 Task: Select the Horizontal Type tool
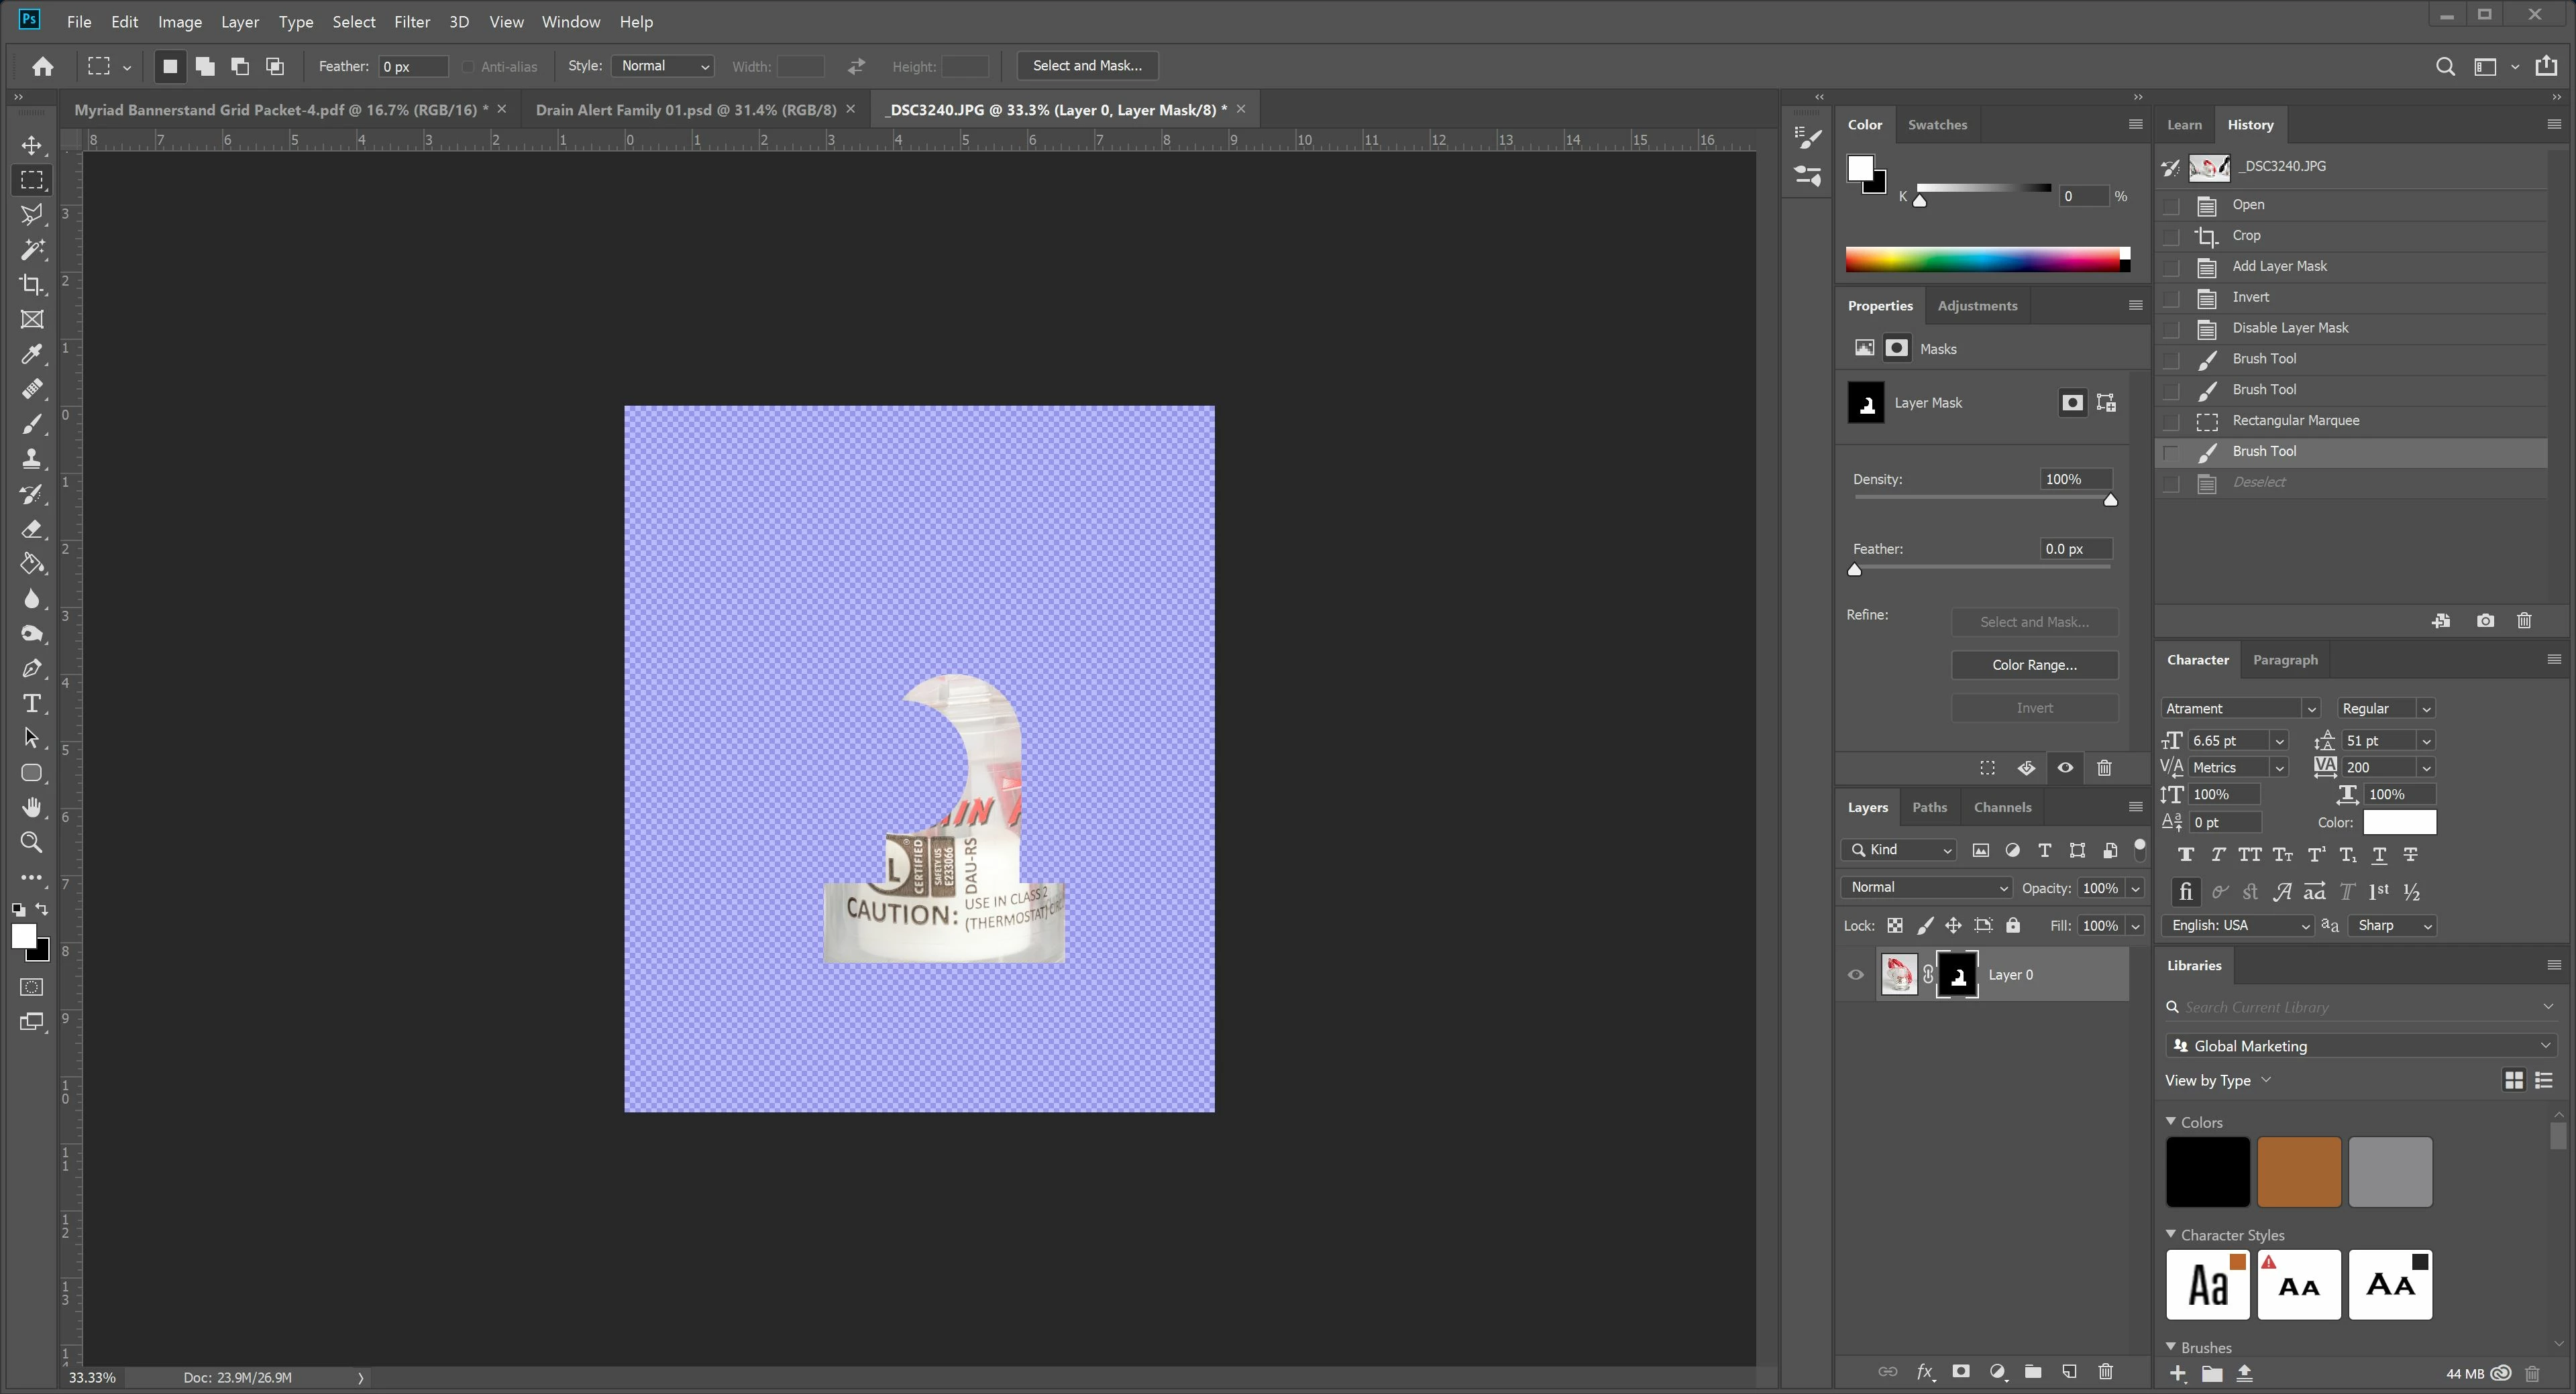32,703
